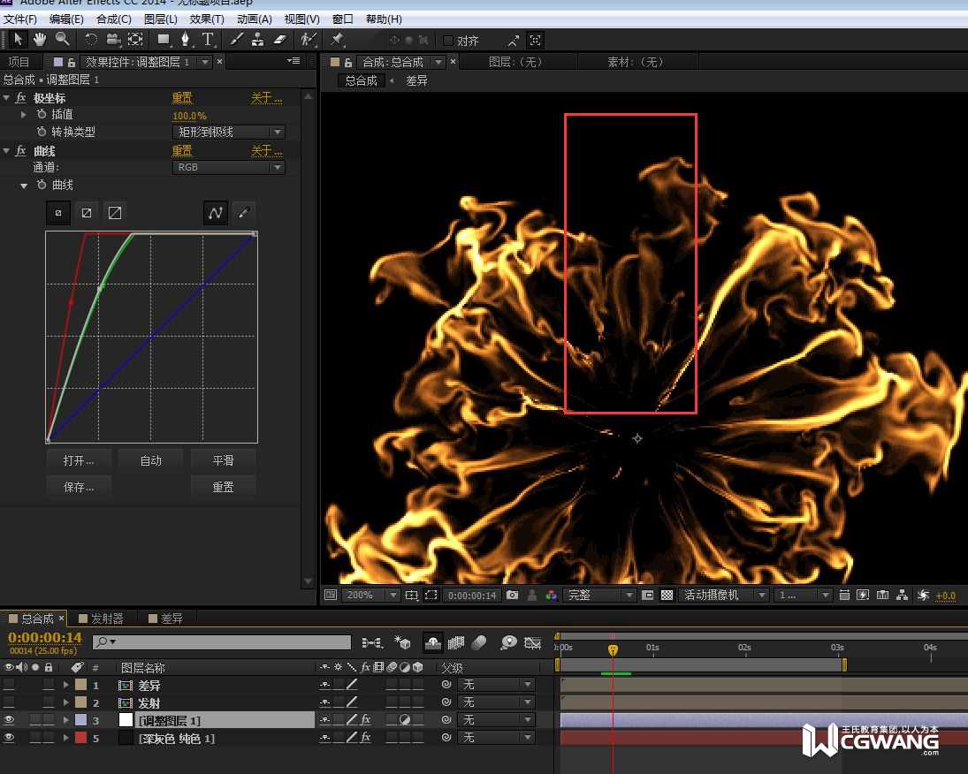Select the Pen tool
968x774 pixels.
(x=186, y=39)
